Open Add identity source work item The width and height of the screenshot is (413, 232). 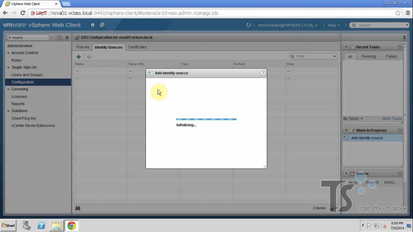coord(373,138)
